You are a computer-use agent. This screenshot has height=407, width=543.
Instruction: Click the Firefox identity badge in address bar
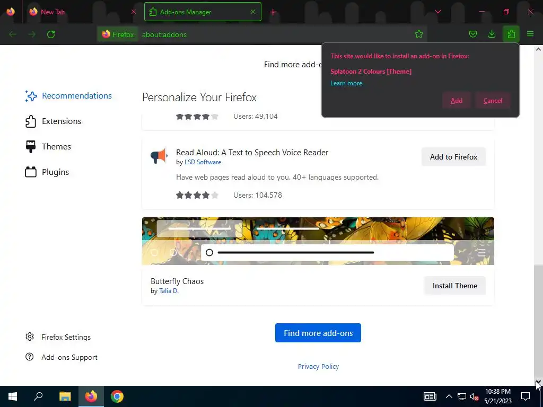click(118, 34)
